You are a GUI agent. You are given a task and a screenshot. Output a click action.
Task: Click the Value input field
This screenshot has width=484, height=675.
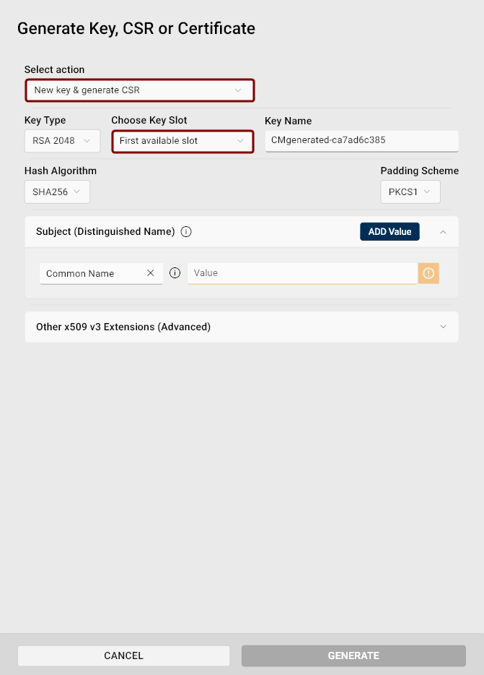[303, 273]
